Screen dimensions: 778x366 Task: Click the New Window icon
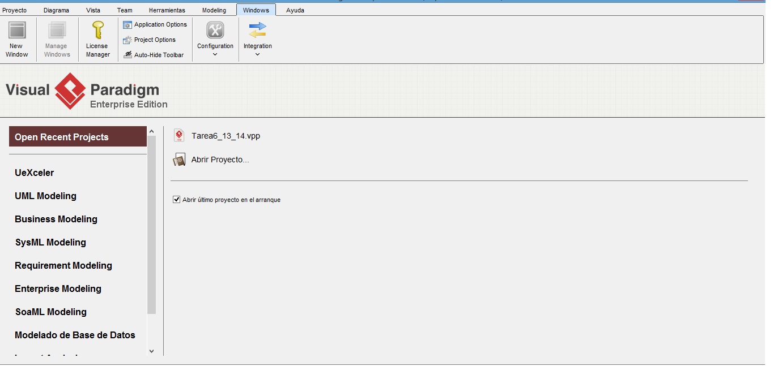click(17, 30)
